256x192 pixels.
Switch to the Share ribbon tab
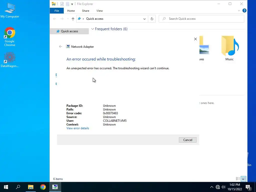pos(85,11)
